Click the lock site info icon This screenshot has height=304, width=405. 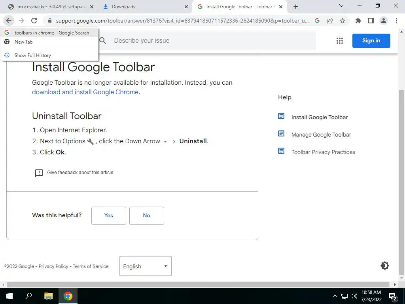coord(50,21)
